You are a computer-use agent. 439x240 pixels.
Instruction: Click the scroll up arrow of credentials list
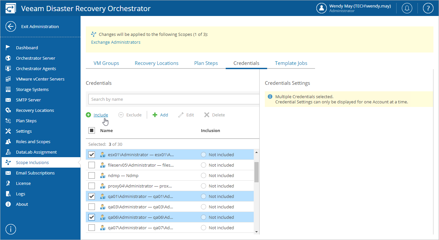256,152
